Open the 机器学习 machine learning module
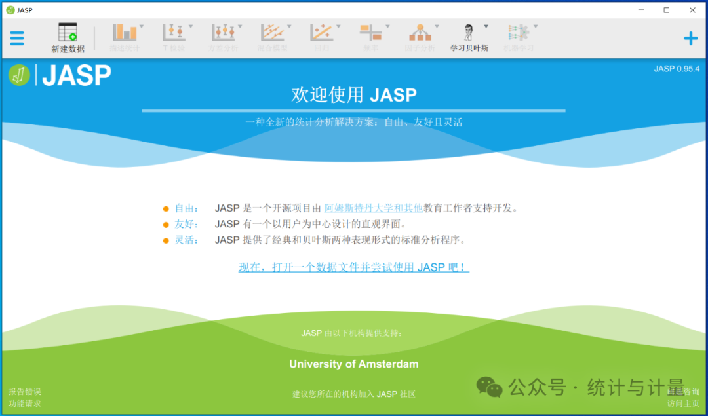This screenshot has width=708, height=416. tap(519, 38)
